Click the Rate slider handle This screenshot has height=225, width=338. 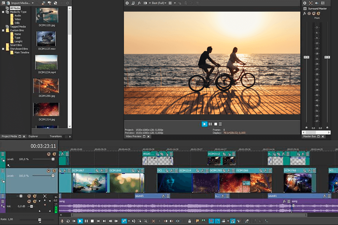pos(39,219)
